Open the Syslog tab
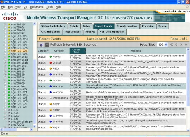This screenshot has width=190, height=137. tap(162, 26)
